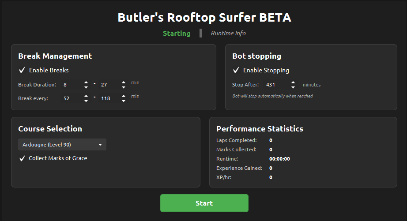This screenshot has width=407, height=221.
Task: Click the maximum Break every field showing 118
Action: [108, 98]
